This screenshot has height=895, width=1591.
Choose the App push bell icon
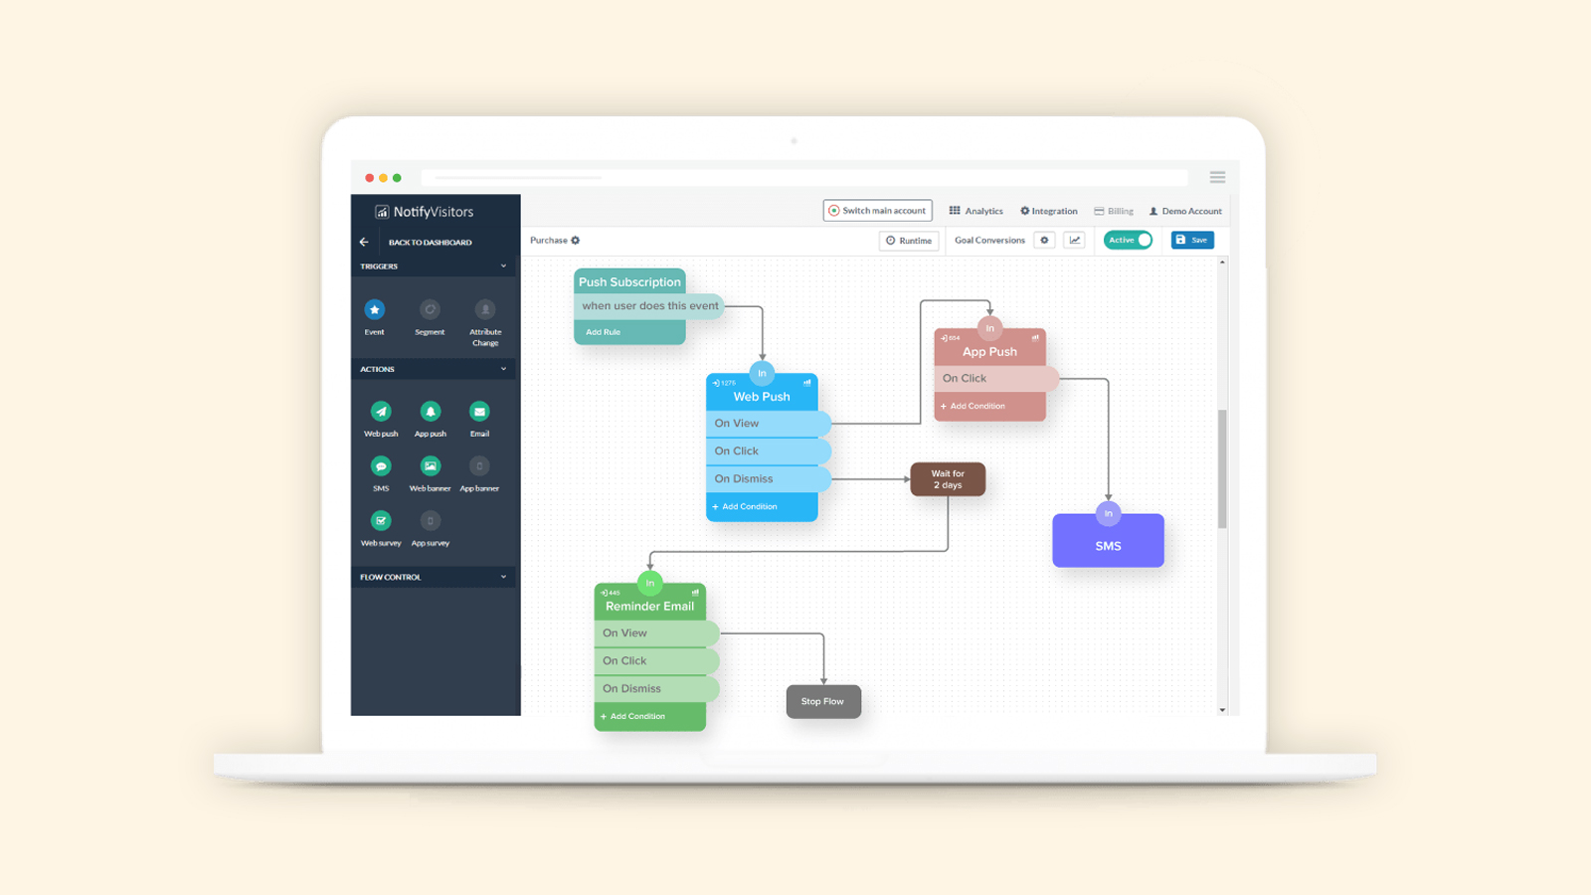[x=431, y=411]
